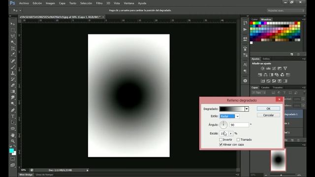Open the Ajustes panel flyout menu

(x=304, y=59)
